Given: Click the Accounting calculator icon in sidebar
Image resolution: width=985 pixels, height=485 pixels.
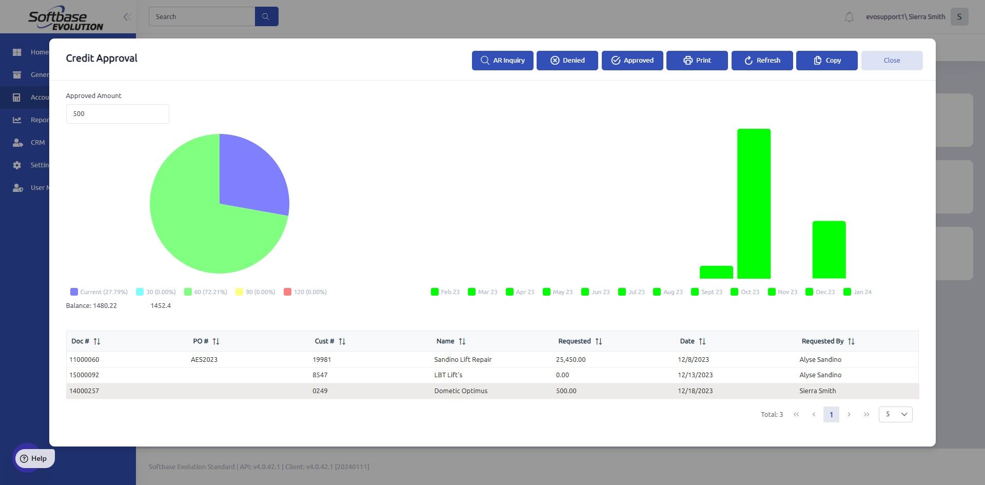Looking at the screenshot, I should pos(17,97).
